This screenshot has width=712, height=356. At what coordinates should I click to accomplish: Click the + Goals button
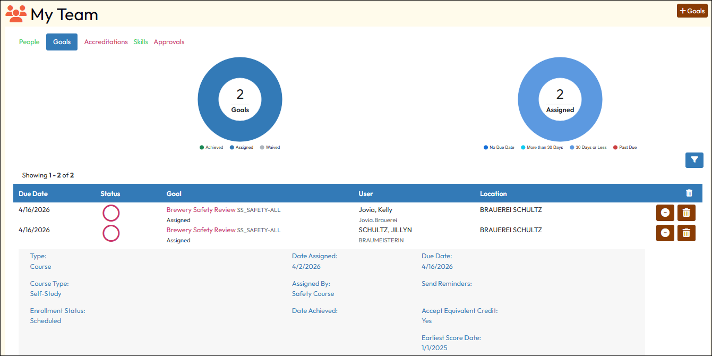(692, 11)
